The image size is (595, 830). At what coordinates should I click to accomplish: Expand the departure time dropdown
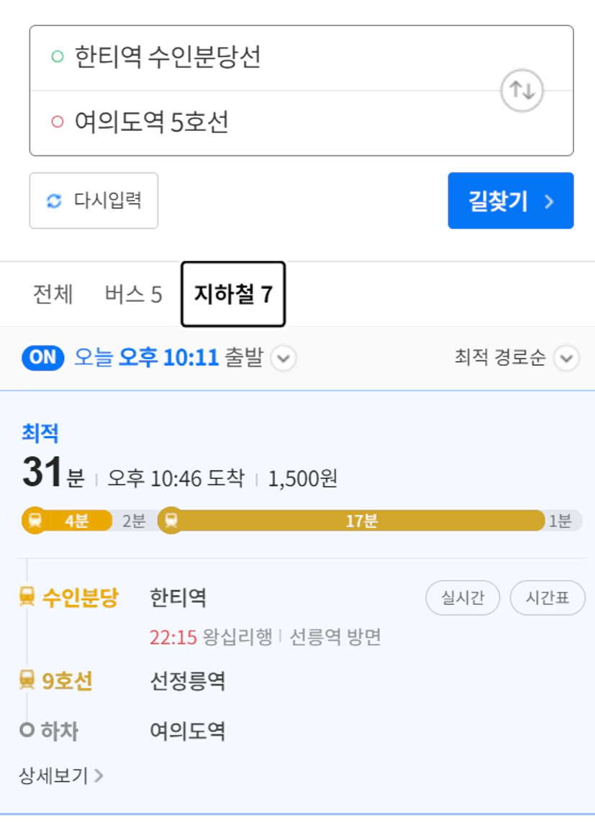283,358
